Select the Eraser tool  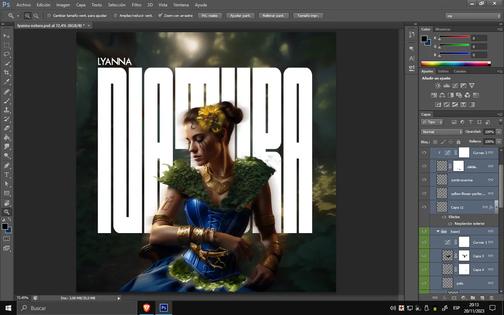[7, 128]
